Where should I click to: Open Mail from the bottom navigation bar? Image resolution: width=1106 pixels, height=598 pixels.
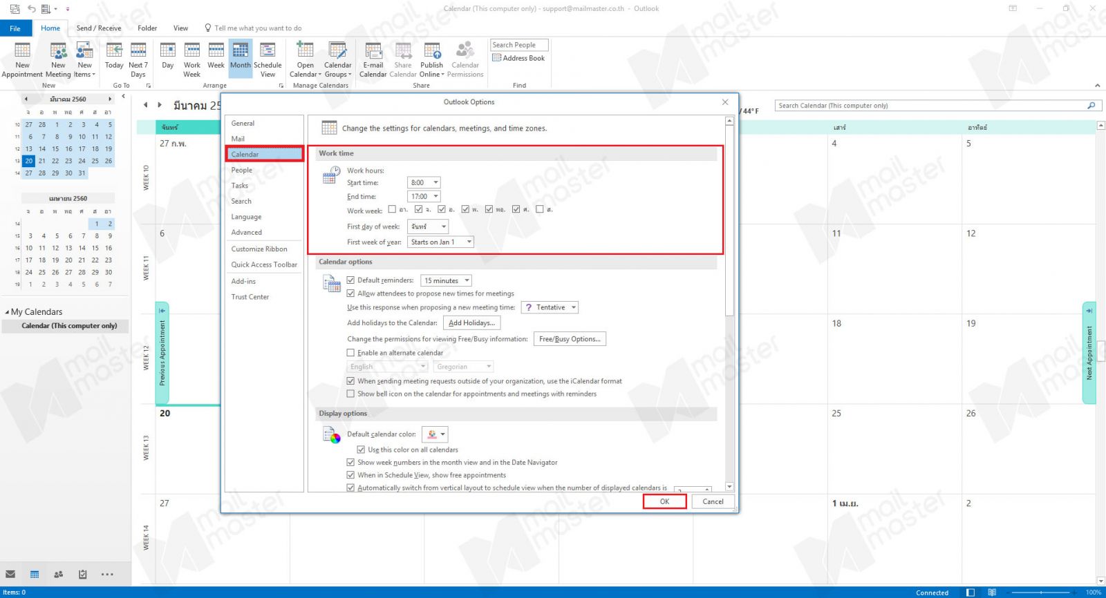pos(10,574)
